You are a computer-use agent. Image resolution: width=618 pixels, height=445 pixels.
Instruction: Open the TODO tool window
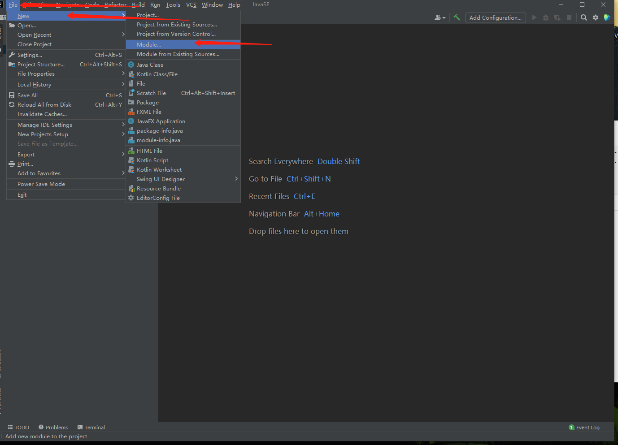click(18, 428)
